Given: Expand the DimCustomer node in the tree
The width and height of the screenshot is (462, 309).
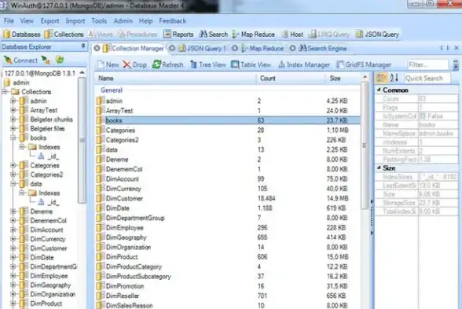Looking at the screenshot, I should coord(13,248).
